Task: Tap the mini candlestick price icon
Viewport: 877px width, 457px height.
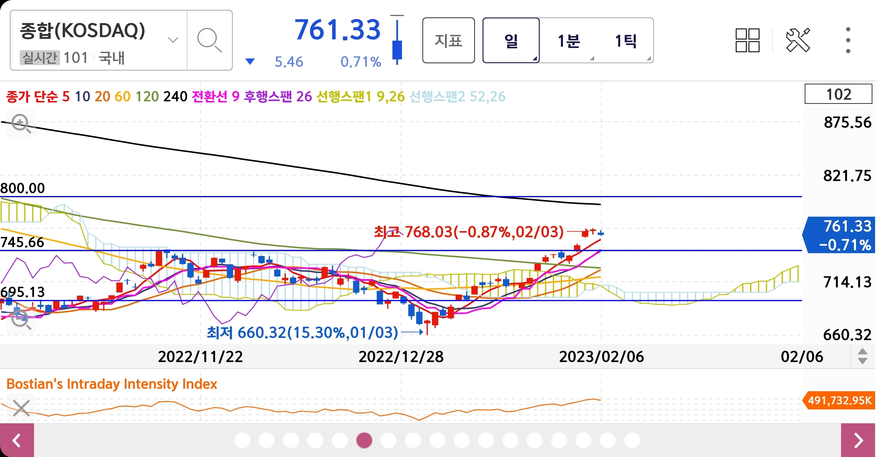Action: 397,40
